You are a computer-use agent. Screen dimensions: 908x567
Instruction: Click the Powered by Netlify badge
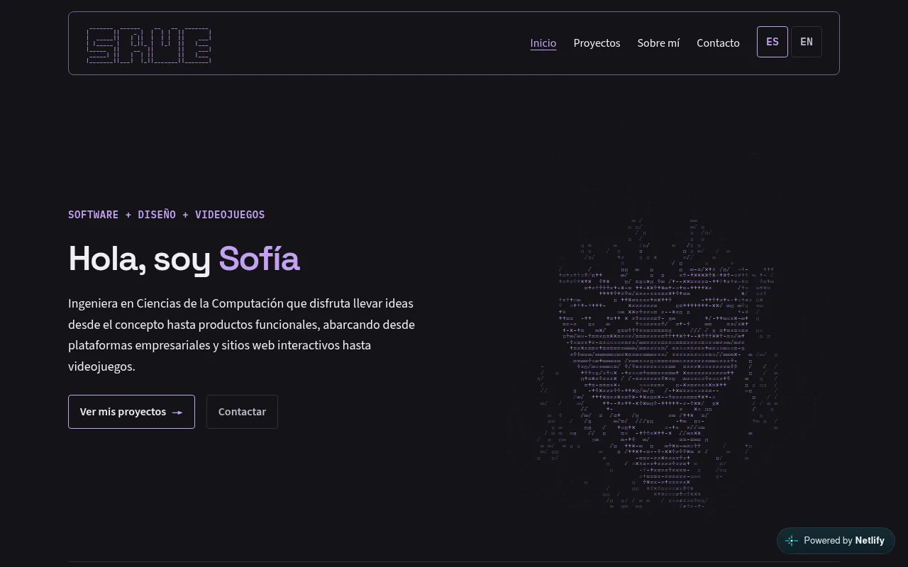click(x=836, y=541)
